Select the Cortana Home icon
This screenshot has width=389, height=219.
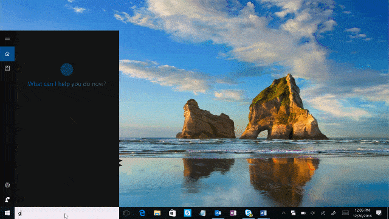pyautogui.click(x=7, y=54)
